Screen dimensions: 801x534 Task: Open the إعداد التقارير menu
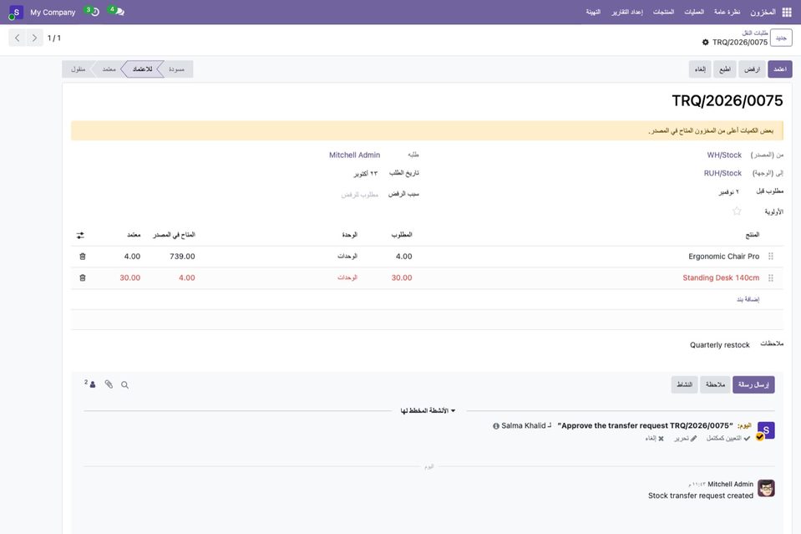627,12
